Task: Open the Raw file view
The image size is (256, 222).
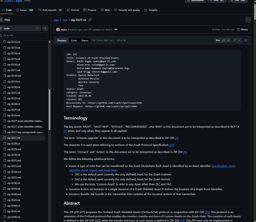Action: pos(218,40)
